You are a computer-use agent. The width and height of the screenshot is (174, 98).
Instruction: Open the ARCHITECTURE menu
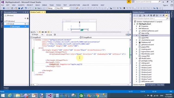(74, 5)
